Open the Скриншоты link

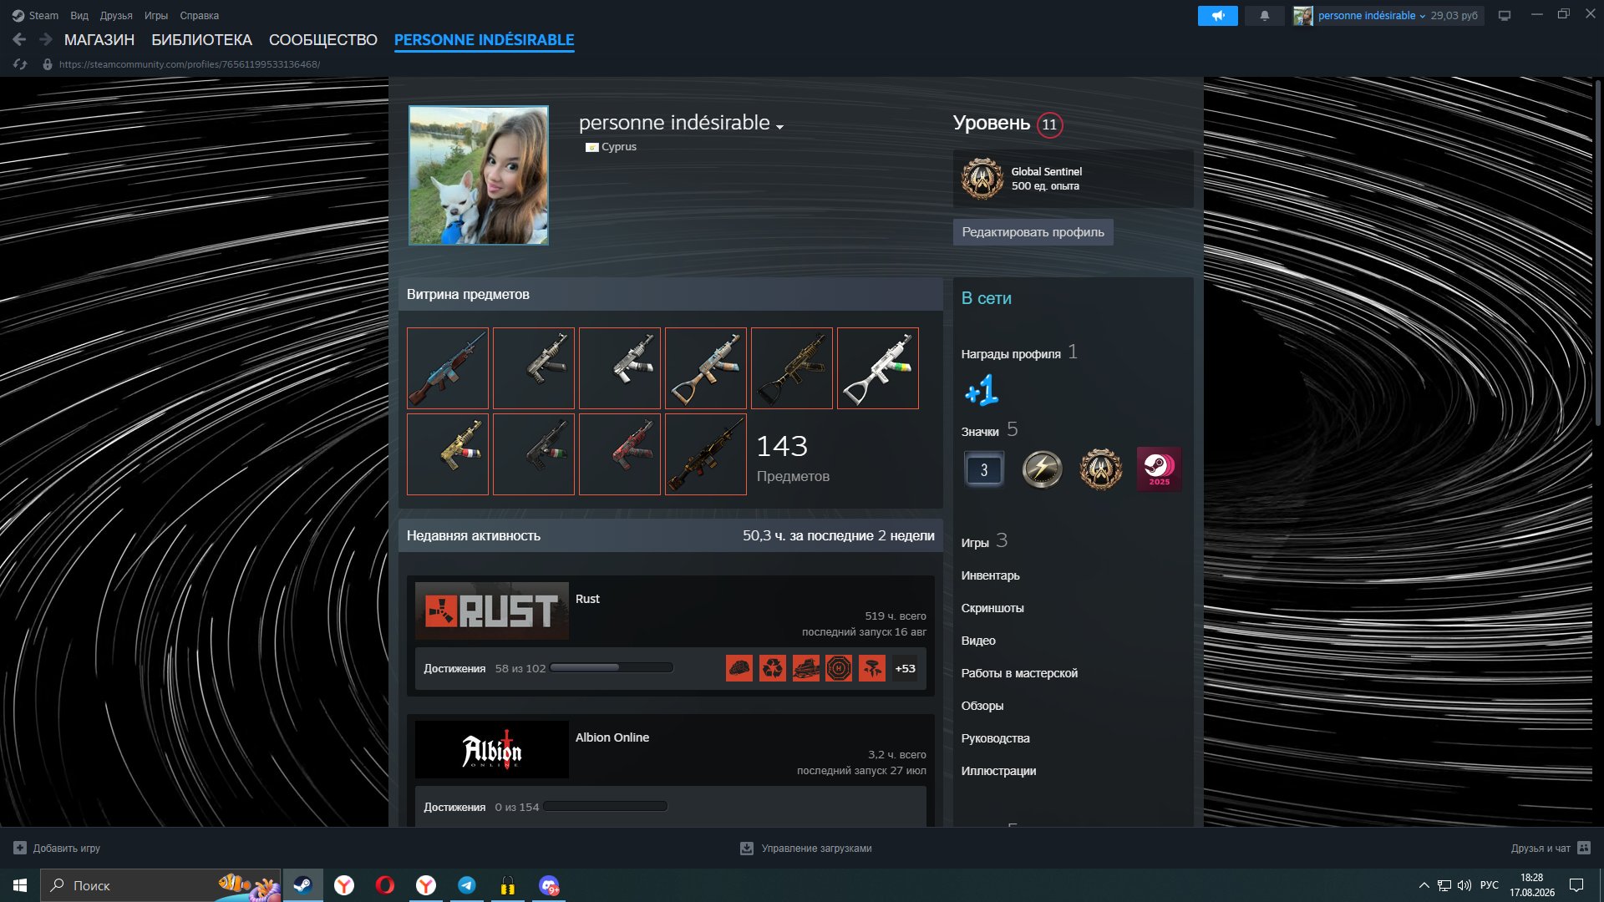tap(992, 608)
